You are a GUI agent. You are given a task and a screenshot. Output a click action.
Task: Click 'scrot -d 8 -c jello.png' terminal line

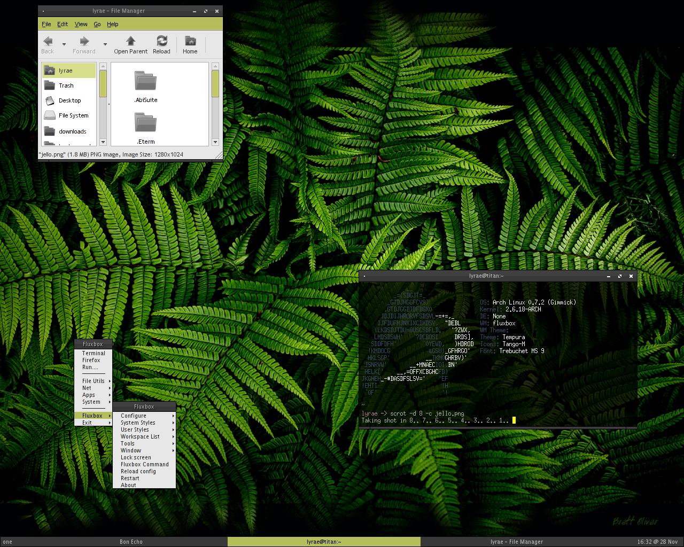tap(427, 413)
